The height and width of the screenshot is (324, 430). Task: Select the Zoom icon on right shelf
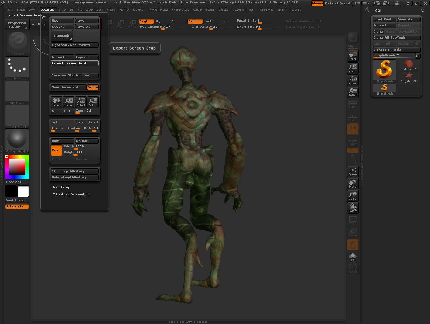pos(353,68)
